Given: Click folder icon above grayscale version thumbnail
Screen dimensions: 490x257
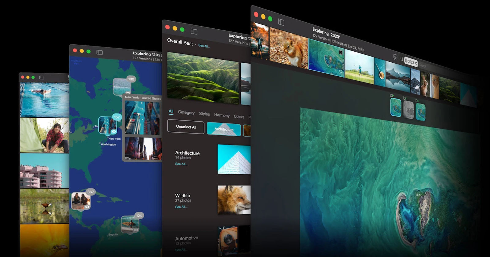Looking at the screenshot, I should pos(405,98).
